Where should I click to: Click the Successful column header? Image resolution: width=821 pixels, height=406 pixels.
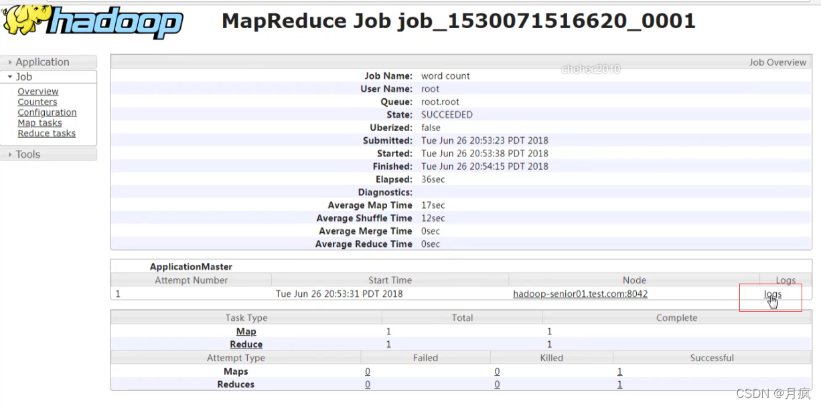pyautogui.click(x=712, y=358)
